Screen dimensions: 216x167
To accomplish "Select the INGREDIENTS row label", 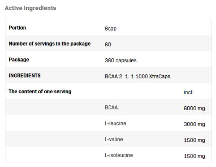I will [x=25, y=76].
